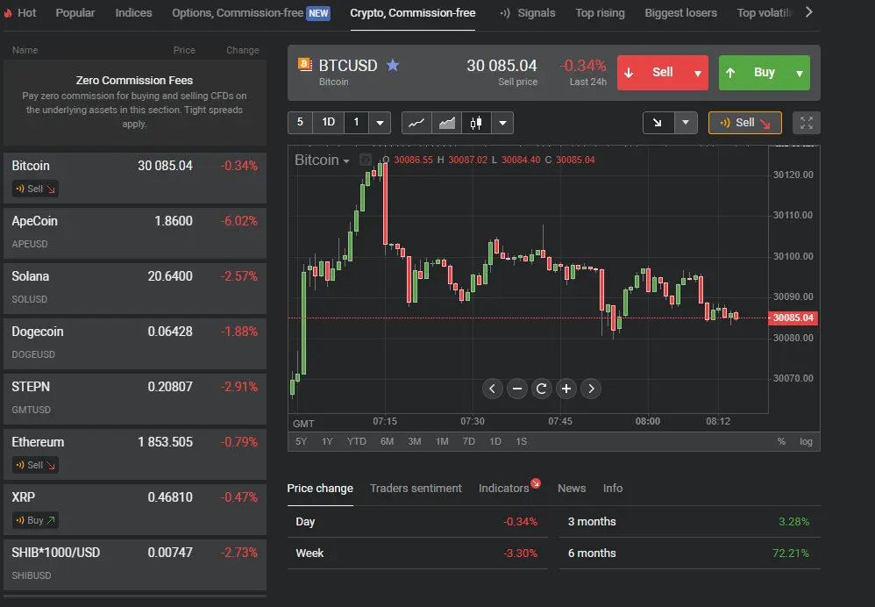The width and height of the screenshot is (875, 607).
Task: Click Sell signal badge under Ethereum
Action: coord(36,465)
